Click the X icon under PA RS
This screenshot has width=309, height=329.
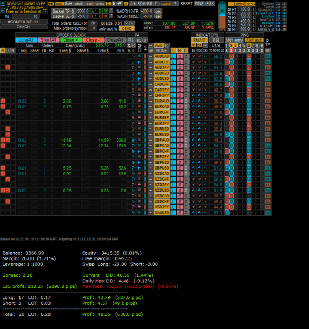(x=129, y=45)
